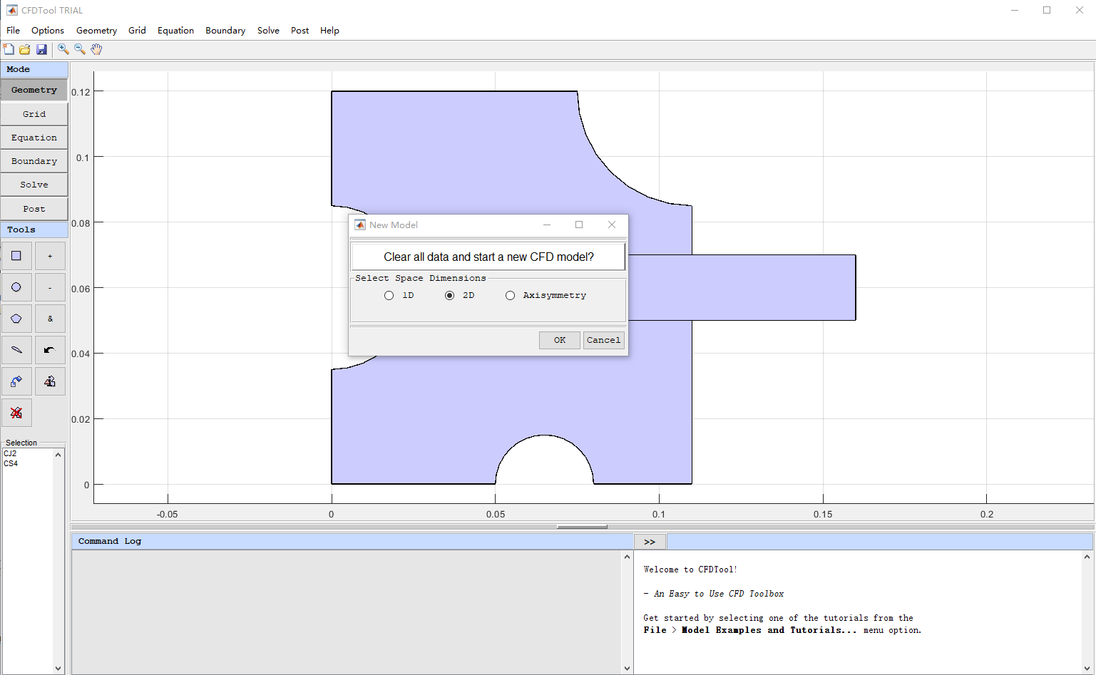Image resolution: width=1096 pixels, height=675 pixels.
Task: Select the circle drawing tool
Action: (16, 287)
